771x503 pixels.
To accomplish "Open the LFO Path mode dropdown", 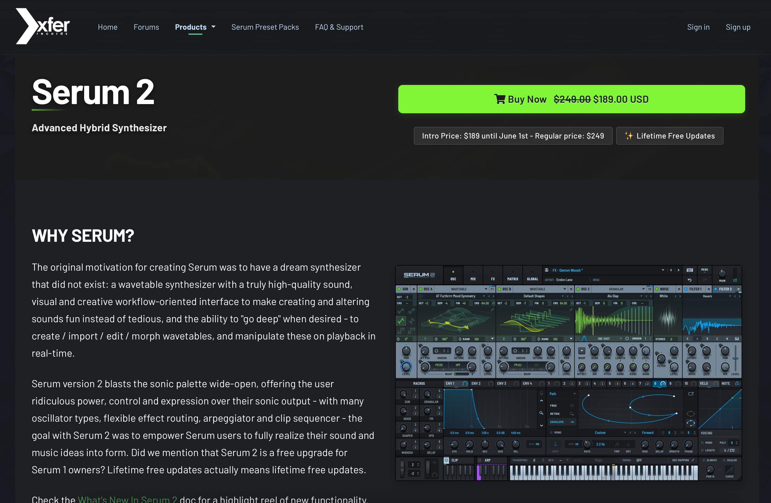I will click(562, 394).
